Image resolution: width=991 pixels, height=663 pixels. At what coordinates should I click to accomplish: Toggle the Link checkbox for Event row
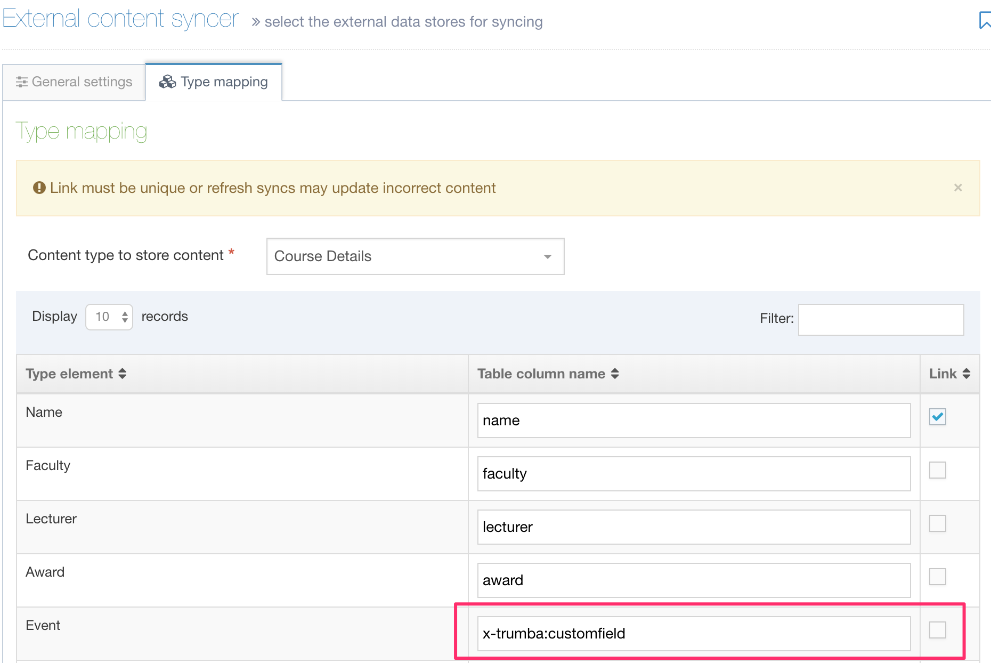click(937, 630)
